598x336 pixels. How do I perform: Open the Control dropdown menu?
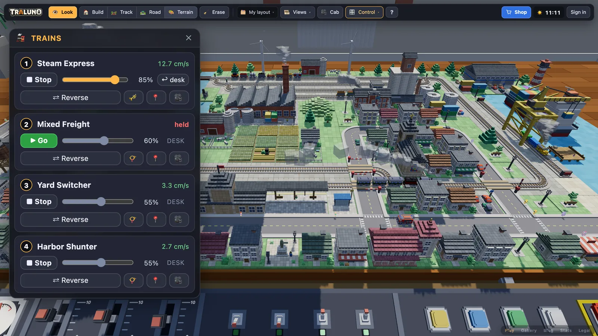364,12
